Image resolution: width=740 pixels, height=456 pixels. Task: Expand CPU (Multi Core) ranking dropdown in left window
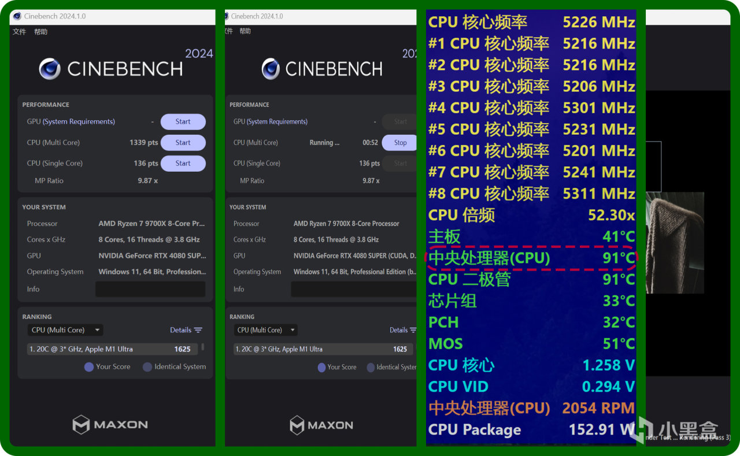click(x=65, y=330)
